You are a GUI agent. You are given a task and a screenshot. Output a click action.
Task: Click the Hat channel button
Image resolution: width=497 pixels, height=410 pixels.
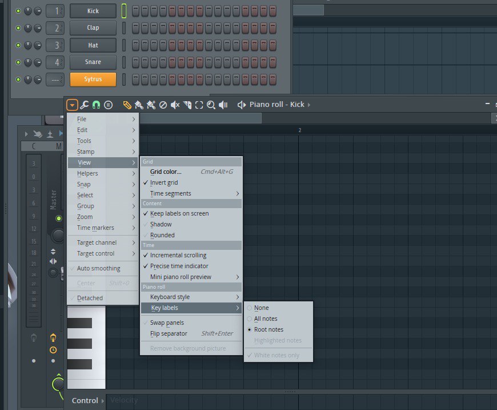pos(93,45)
